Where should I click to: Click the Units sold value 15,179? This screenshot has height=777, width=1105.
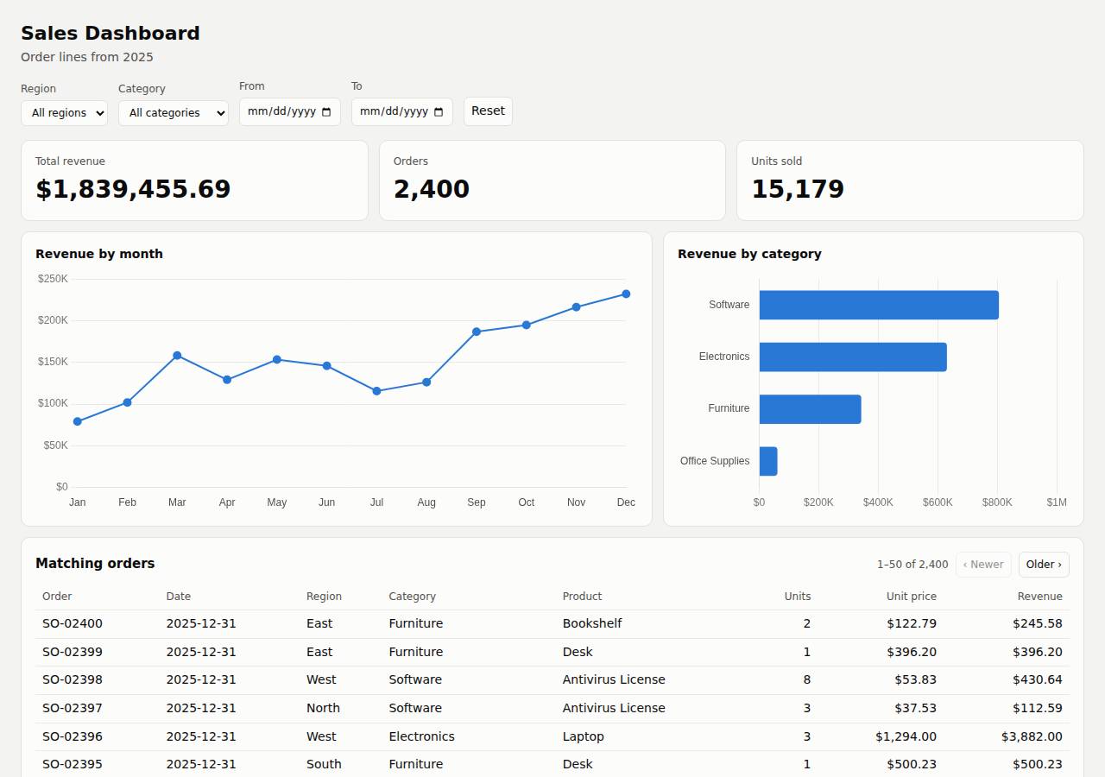coord(798,189)
